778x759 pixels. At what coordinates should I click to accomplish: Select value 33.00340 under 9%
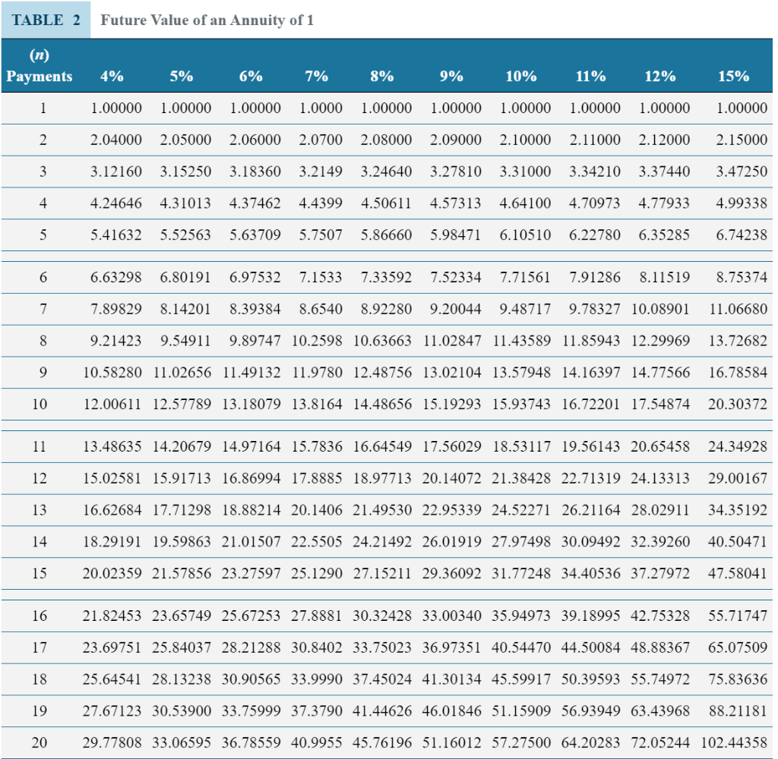click(451, 616)
